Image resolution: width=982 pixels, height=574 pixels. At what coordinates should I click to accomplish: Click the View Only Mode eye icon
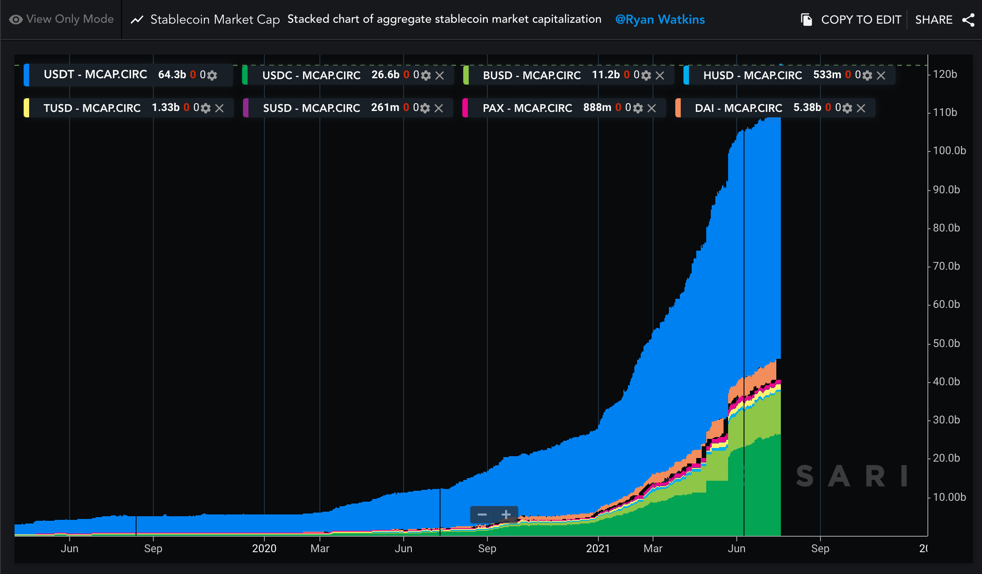click(x=15, y=20)
